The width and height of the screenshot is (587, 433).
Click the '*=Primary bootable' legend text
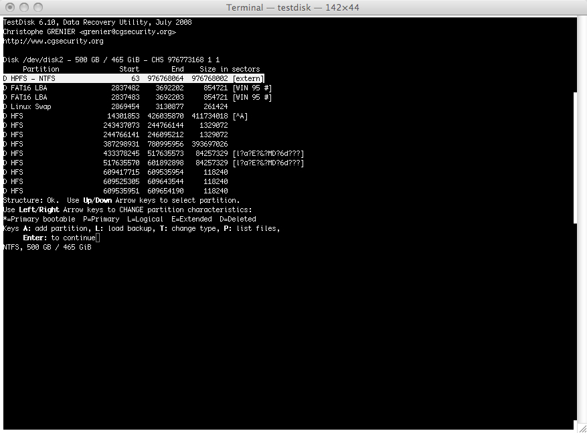[39, 219]
